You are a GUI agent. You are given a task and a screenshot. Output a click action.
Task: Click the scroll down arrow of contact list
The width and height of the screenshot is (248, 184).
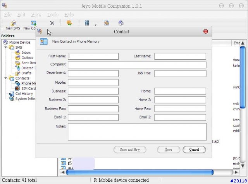pos(243,166)
